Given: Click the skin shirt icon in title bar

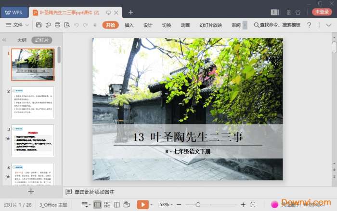Looking at the screenshot, I should (298, 12).
